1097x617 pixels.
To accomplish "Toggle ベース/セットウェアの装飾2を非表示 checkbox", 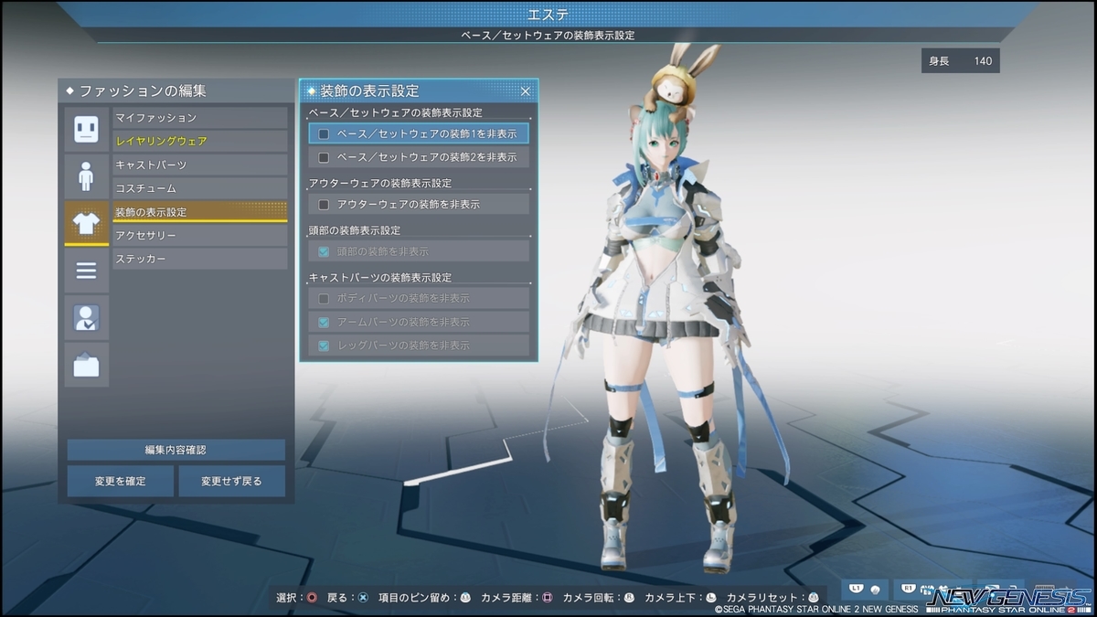I will point(324,157).
